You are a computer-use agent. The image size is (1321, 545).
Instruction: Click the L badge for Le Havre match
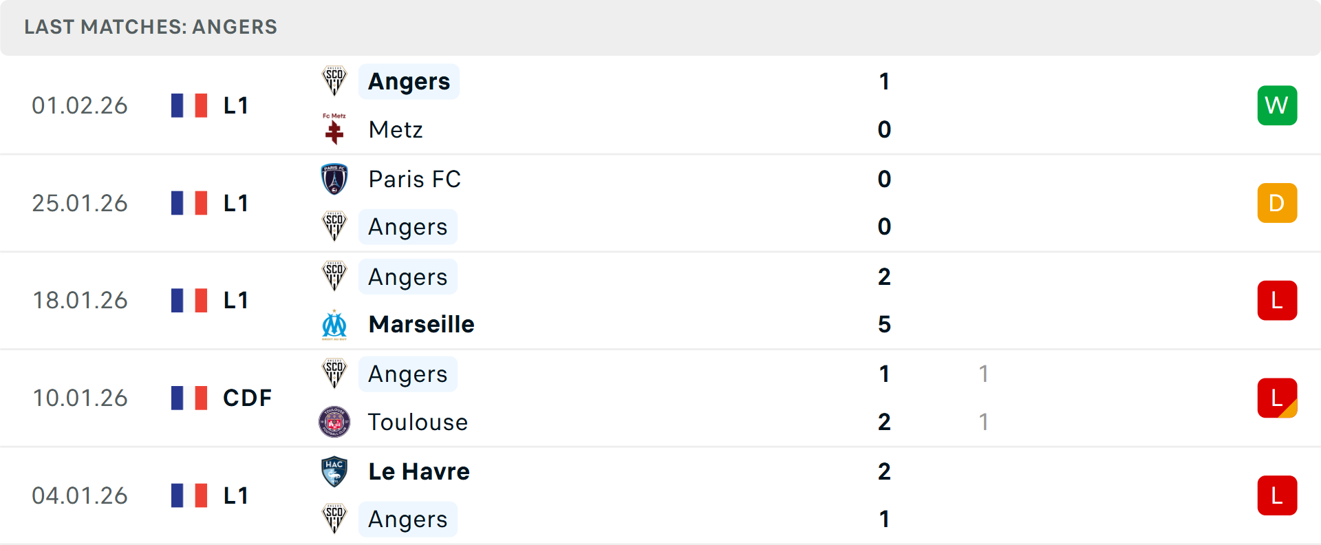(1277, 495)
